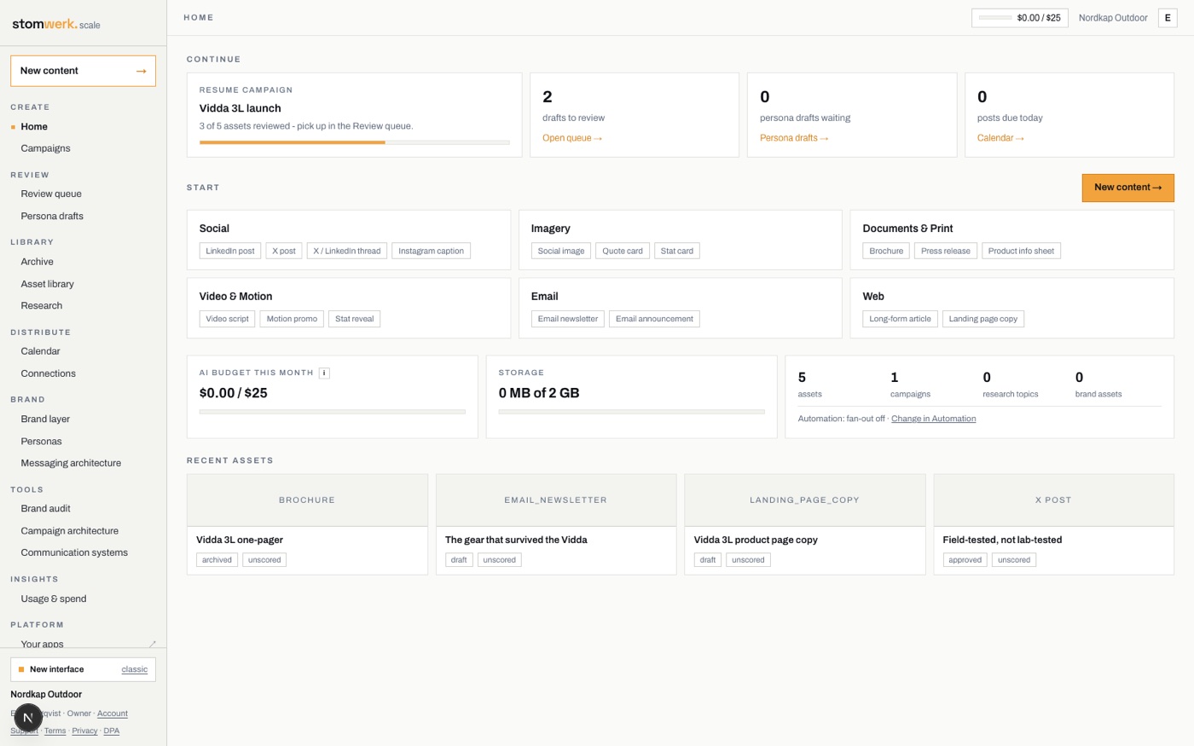The width and height of the screenshot is (1194, 746).
Task: Click the Persona drafts arrow link
Action: coord(794,138)
